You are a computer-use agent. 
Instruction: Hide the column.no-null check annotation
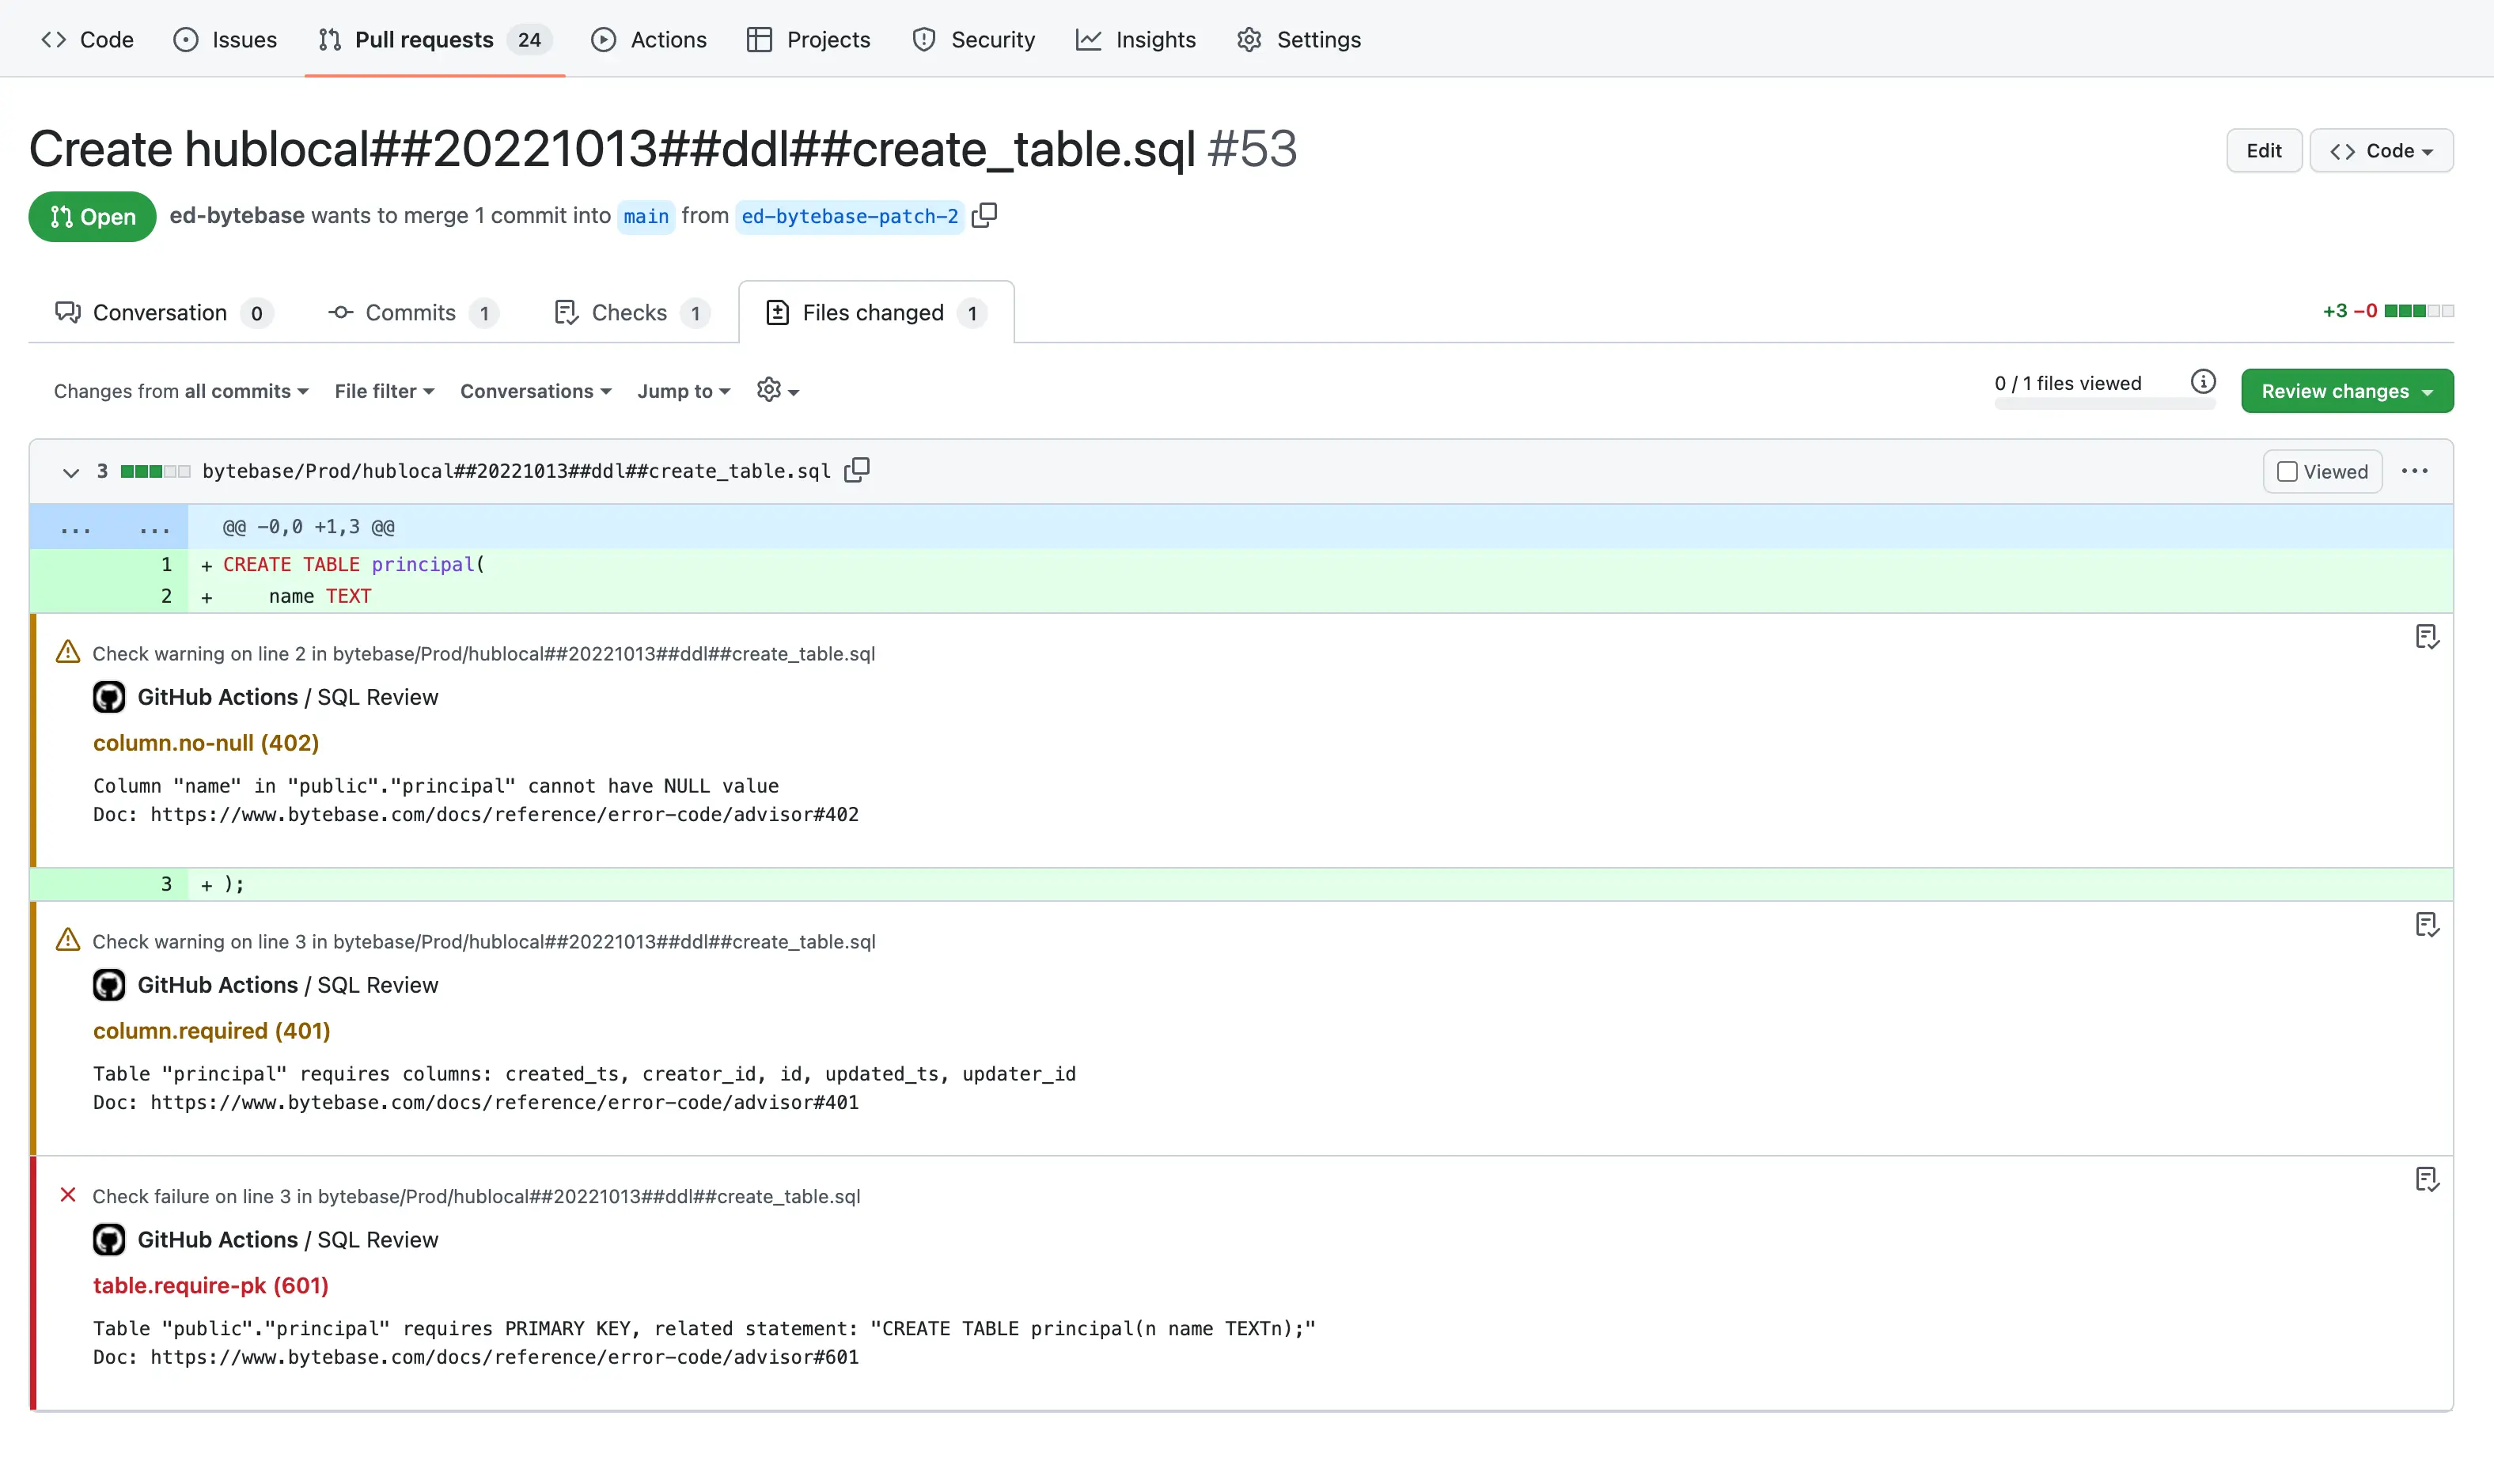2429,637
